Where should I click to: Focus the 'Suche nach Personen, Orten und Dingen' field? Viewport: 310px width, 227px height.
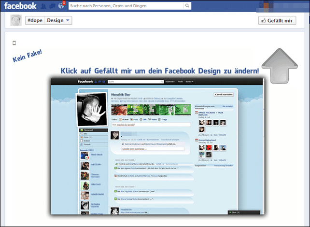(126, 6)
